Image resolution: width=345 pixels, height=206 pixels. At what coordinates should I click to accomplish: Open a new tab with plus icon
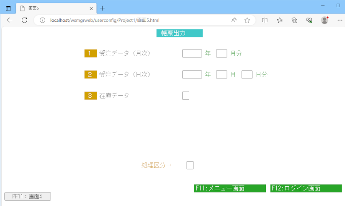pos(102,8)
